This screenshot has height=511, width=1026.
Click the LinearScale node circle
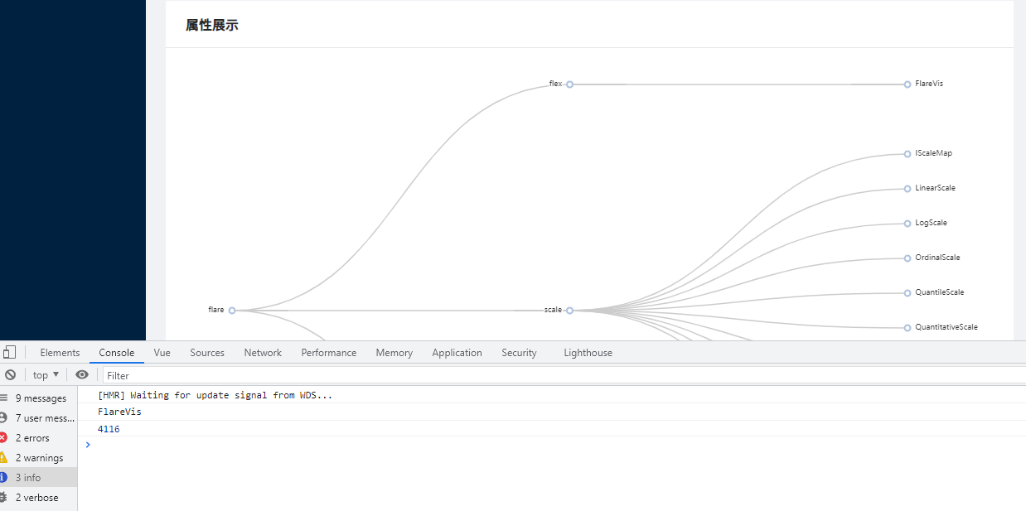click(907, 189)
